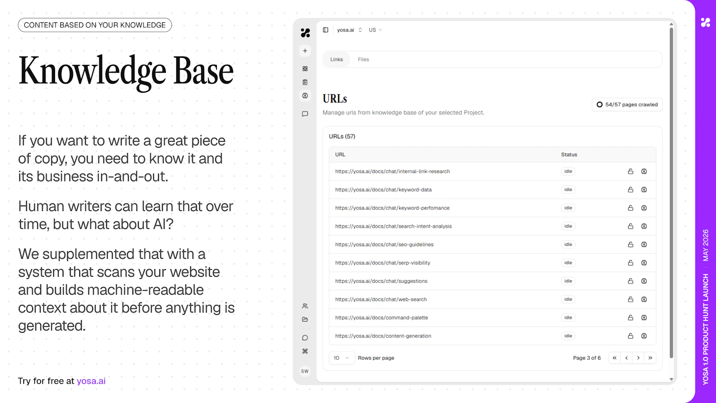Click the brain icon for suggestions row
This screenshot has width=716, height=403.
pos(644,281)
